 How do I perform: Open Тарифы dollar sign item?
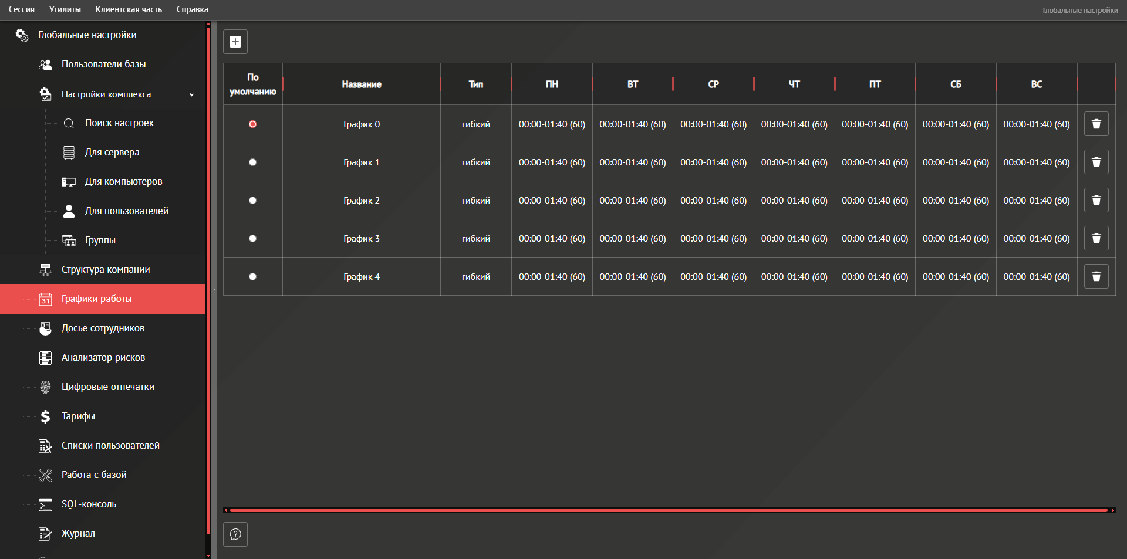[x=78, y=416]
